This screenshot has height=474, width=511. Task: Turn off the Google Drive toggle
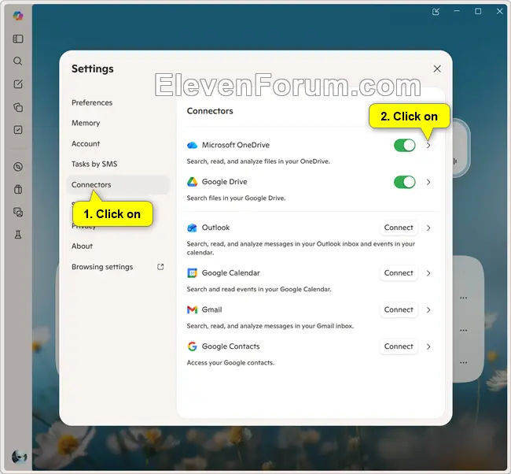(x=404, y=182)
